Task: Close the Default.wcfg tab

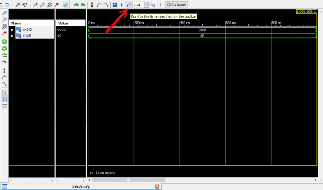Action: coord(157,186)
